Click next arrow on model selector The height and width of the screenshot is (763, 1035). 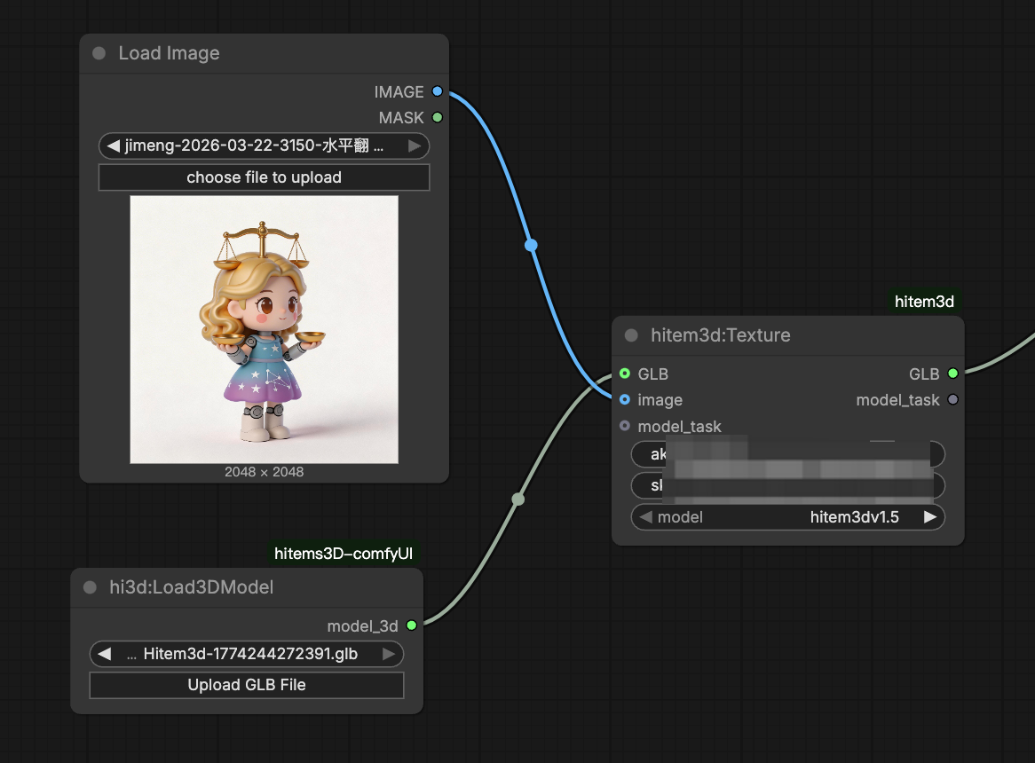929,516
